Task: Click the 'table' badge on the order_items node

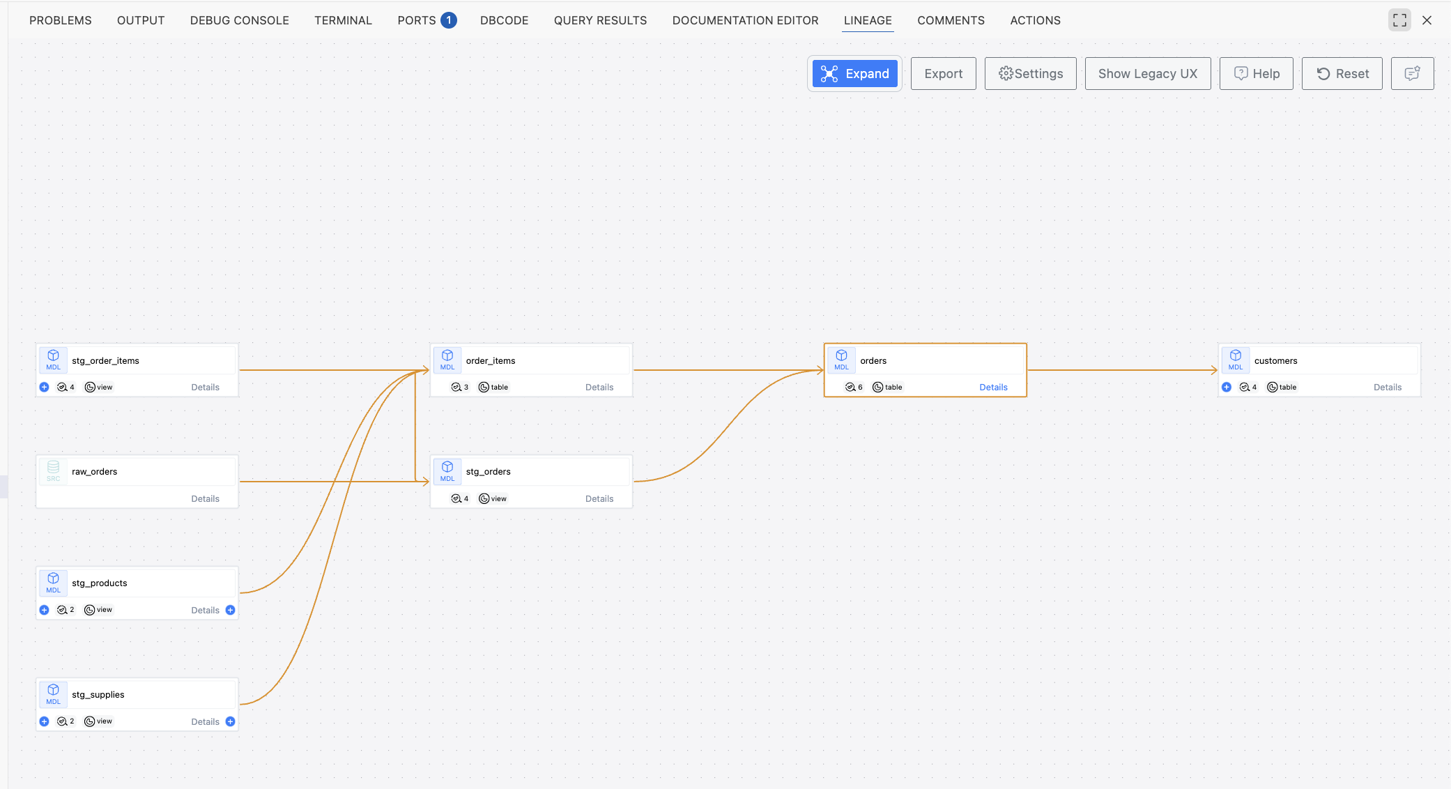Action: point(493,387)
